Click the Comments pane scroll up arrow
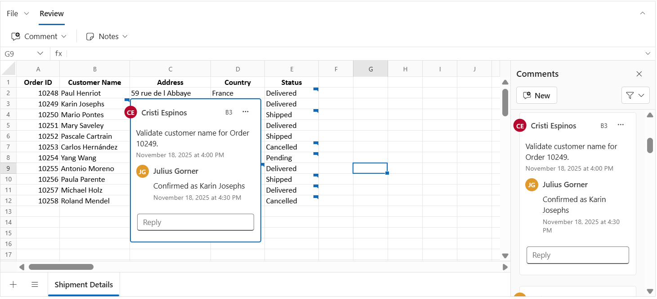 coord(650,115)
